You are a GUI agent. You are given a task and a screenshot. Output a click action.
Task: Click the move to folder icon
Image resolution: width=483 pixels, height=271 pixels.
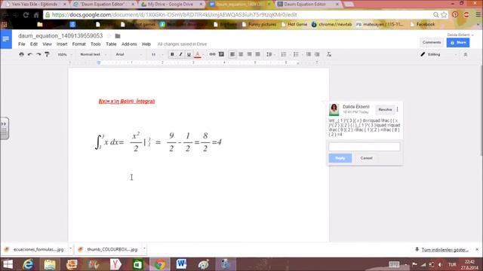coord(118,36)
